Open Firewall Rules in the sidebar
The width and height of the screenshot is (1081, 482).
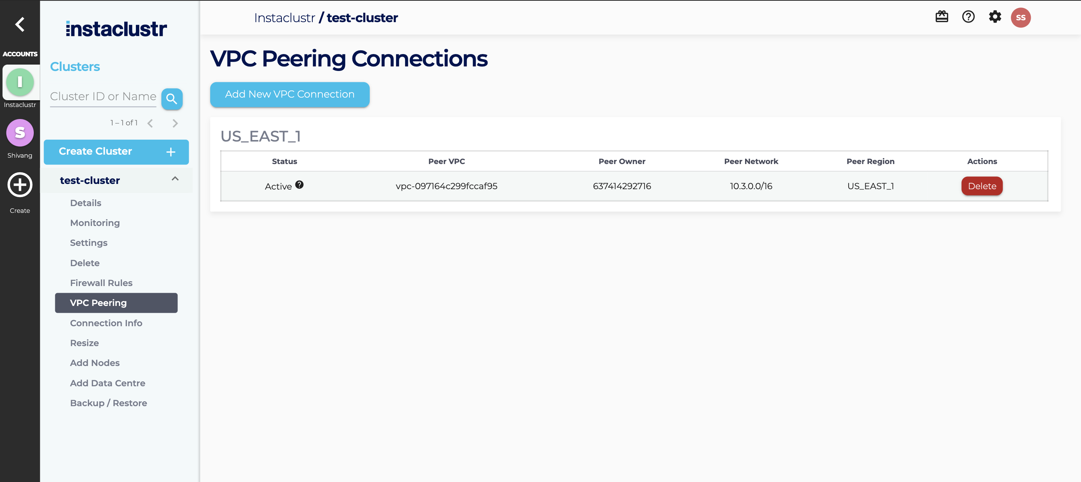[x=101, y=283]
